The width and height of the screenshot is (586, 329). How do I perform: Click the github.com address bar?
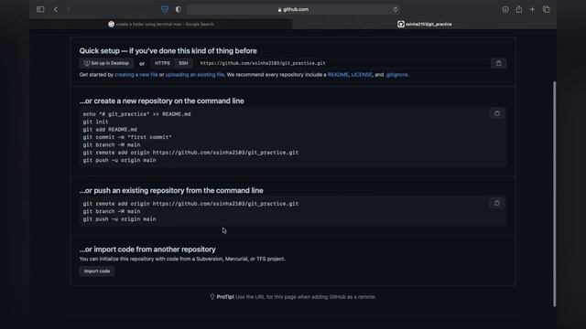[293, 9]
